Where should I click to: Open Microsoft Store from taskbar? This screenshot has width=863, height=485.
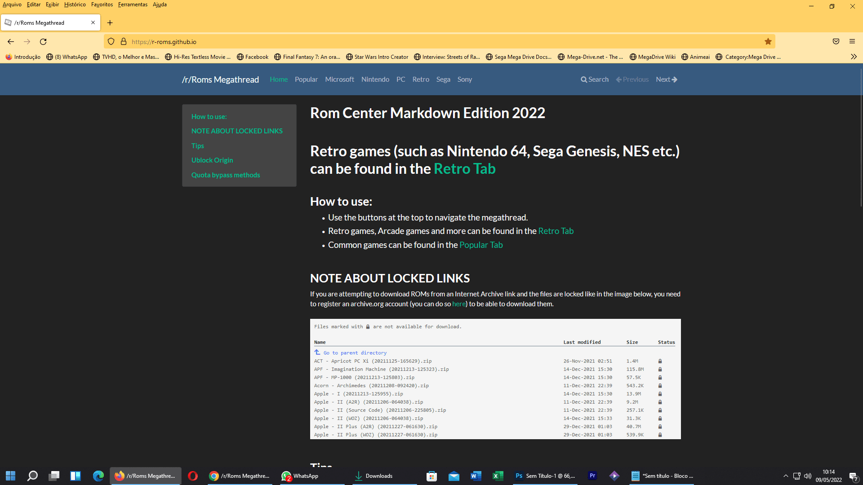432,476
